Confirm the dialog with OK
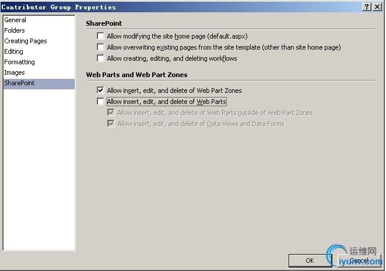386x271 pixels. (x=310, y=260)
